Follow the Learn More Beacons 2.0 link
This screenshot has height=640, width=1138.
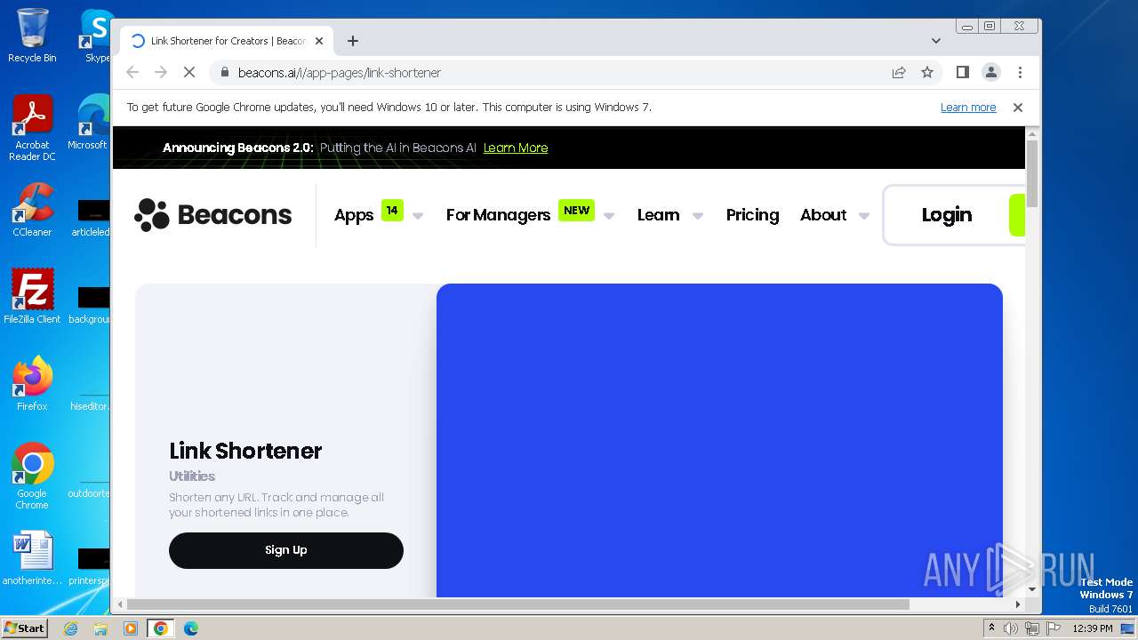pos(516,148)
